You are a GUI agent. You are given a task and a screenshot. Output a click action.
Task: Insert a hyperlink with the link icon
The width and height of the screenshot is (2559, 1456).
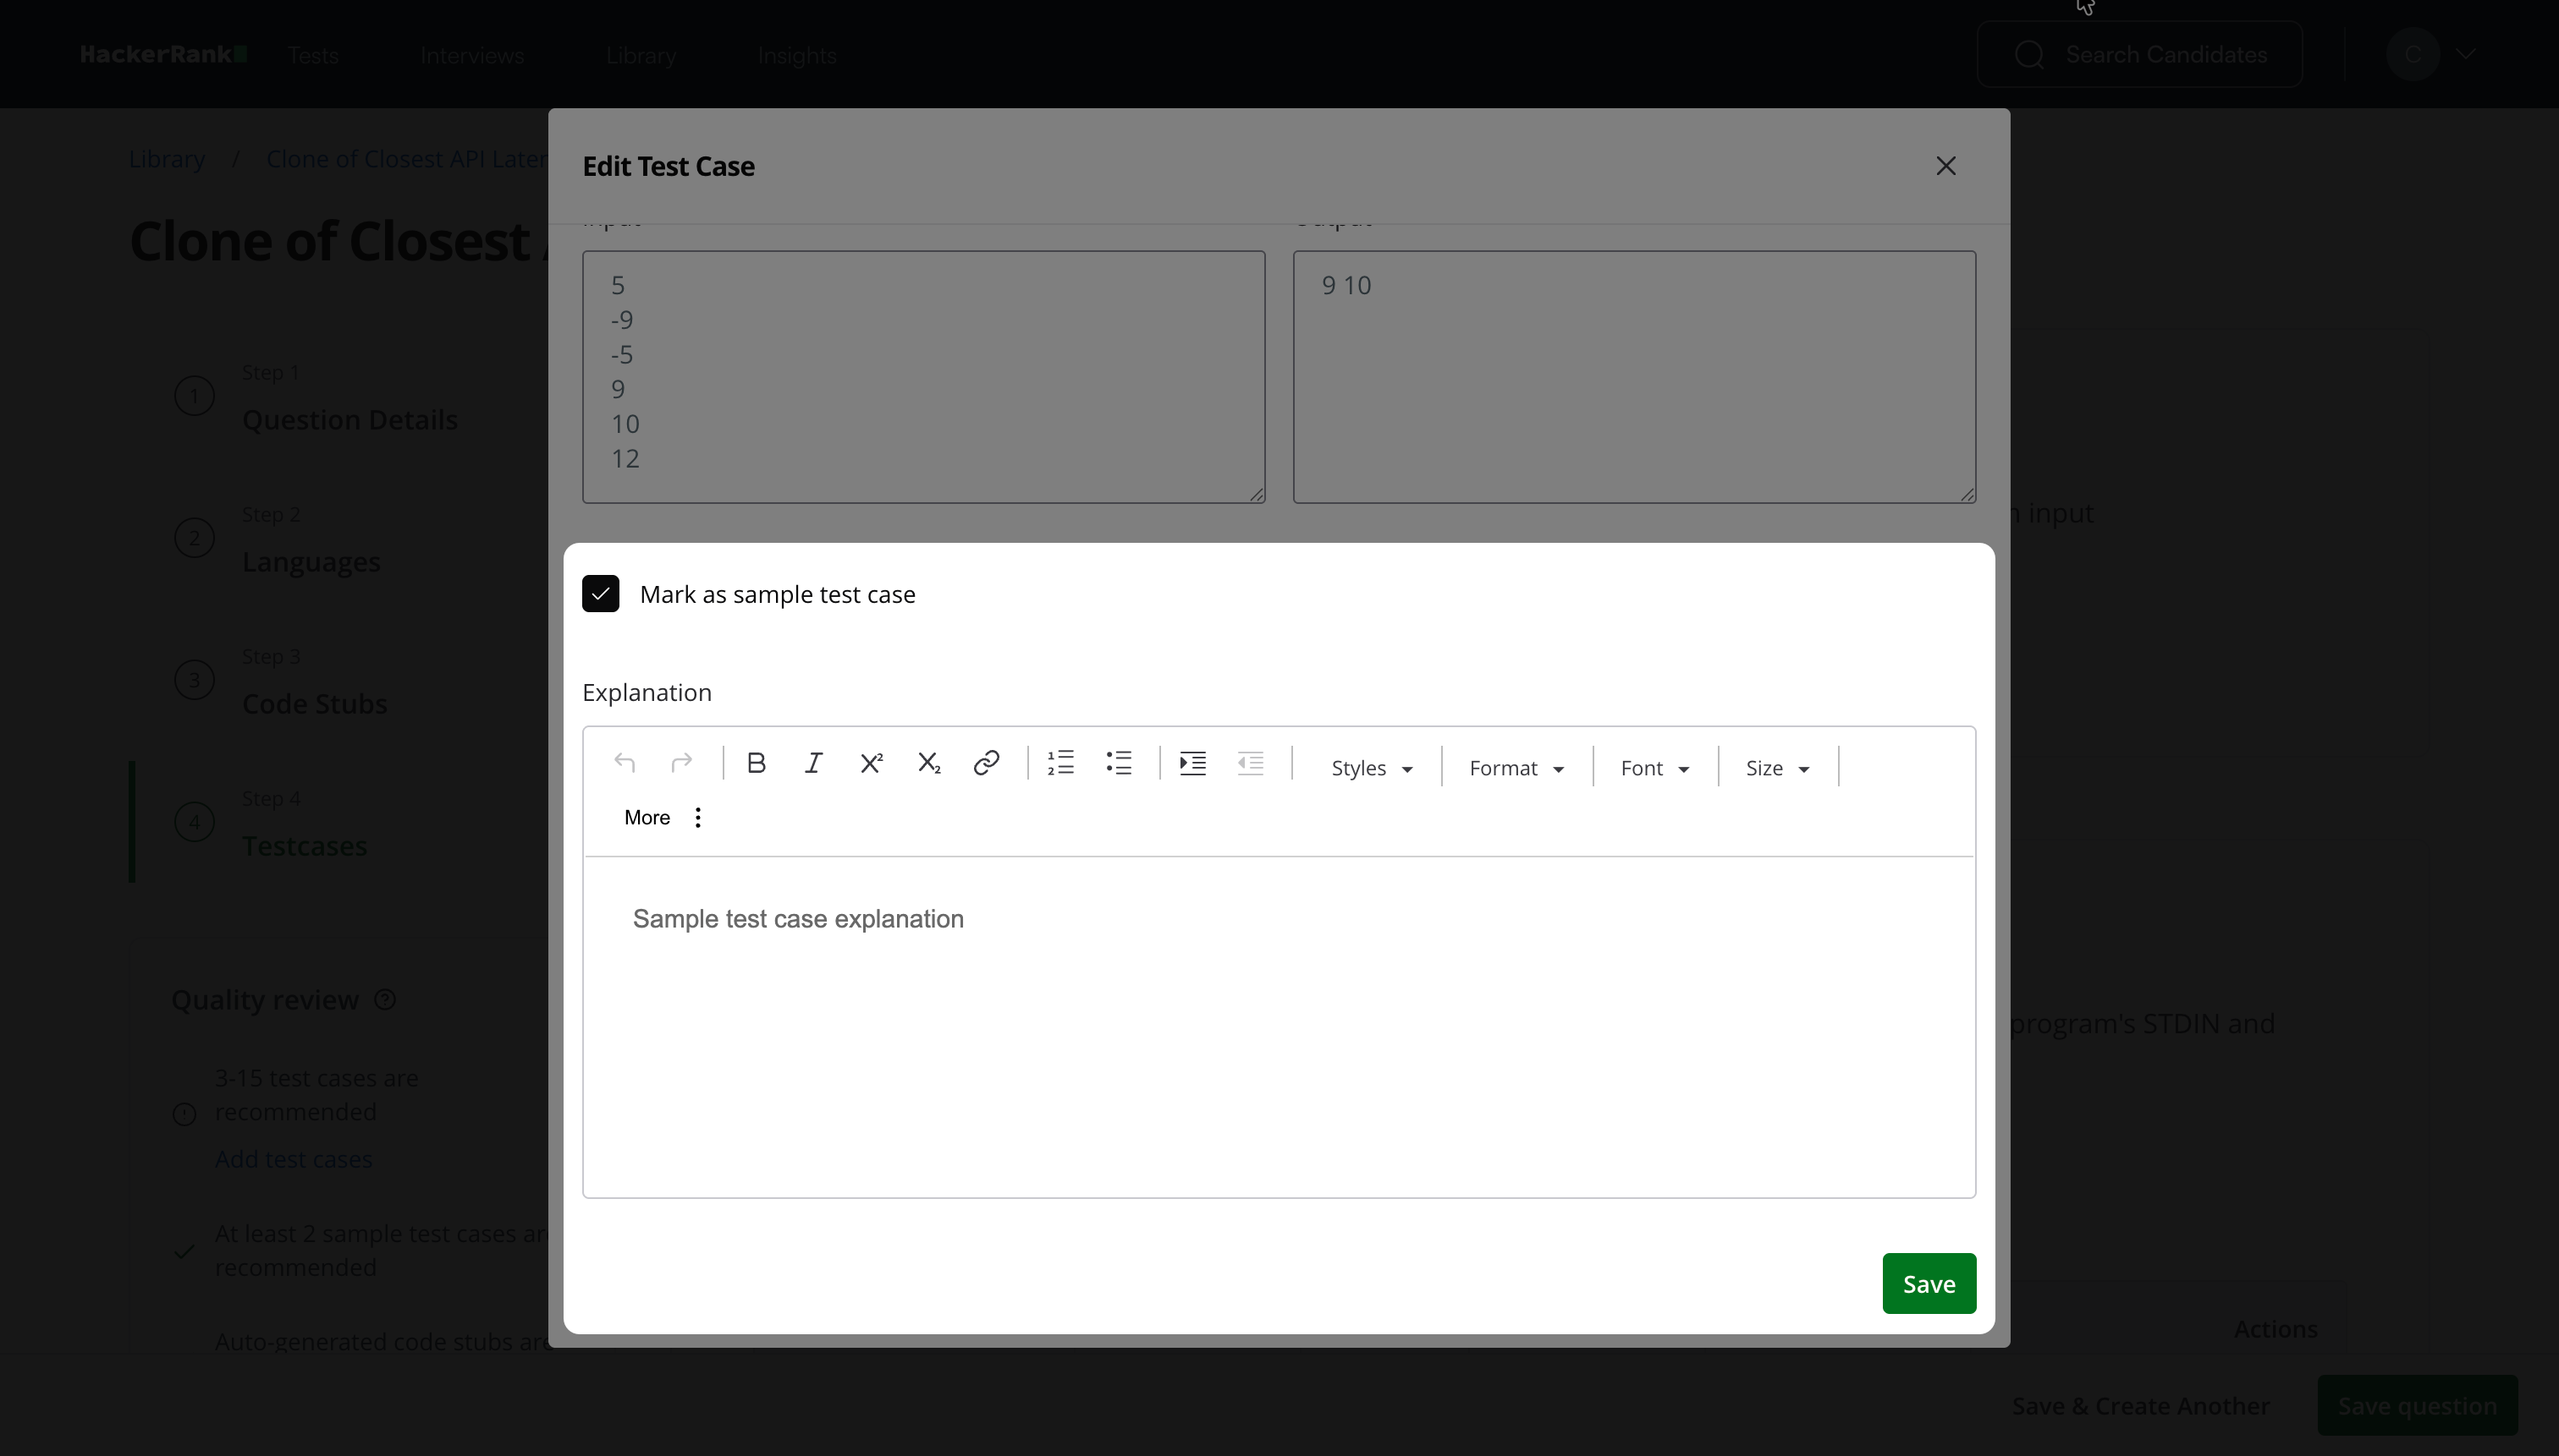click(x=987, y=764)
